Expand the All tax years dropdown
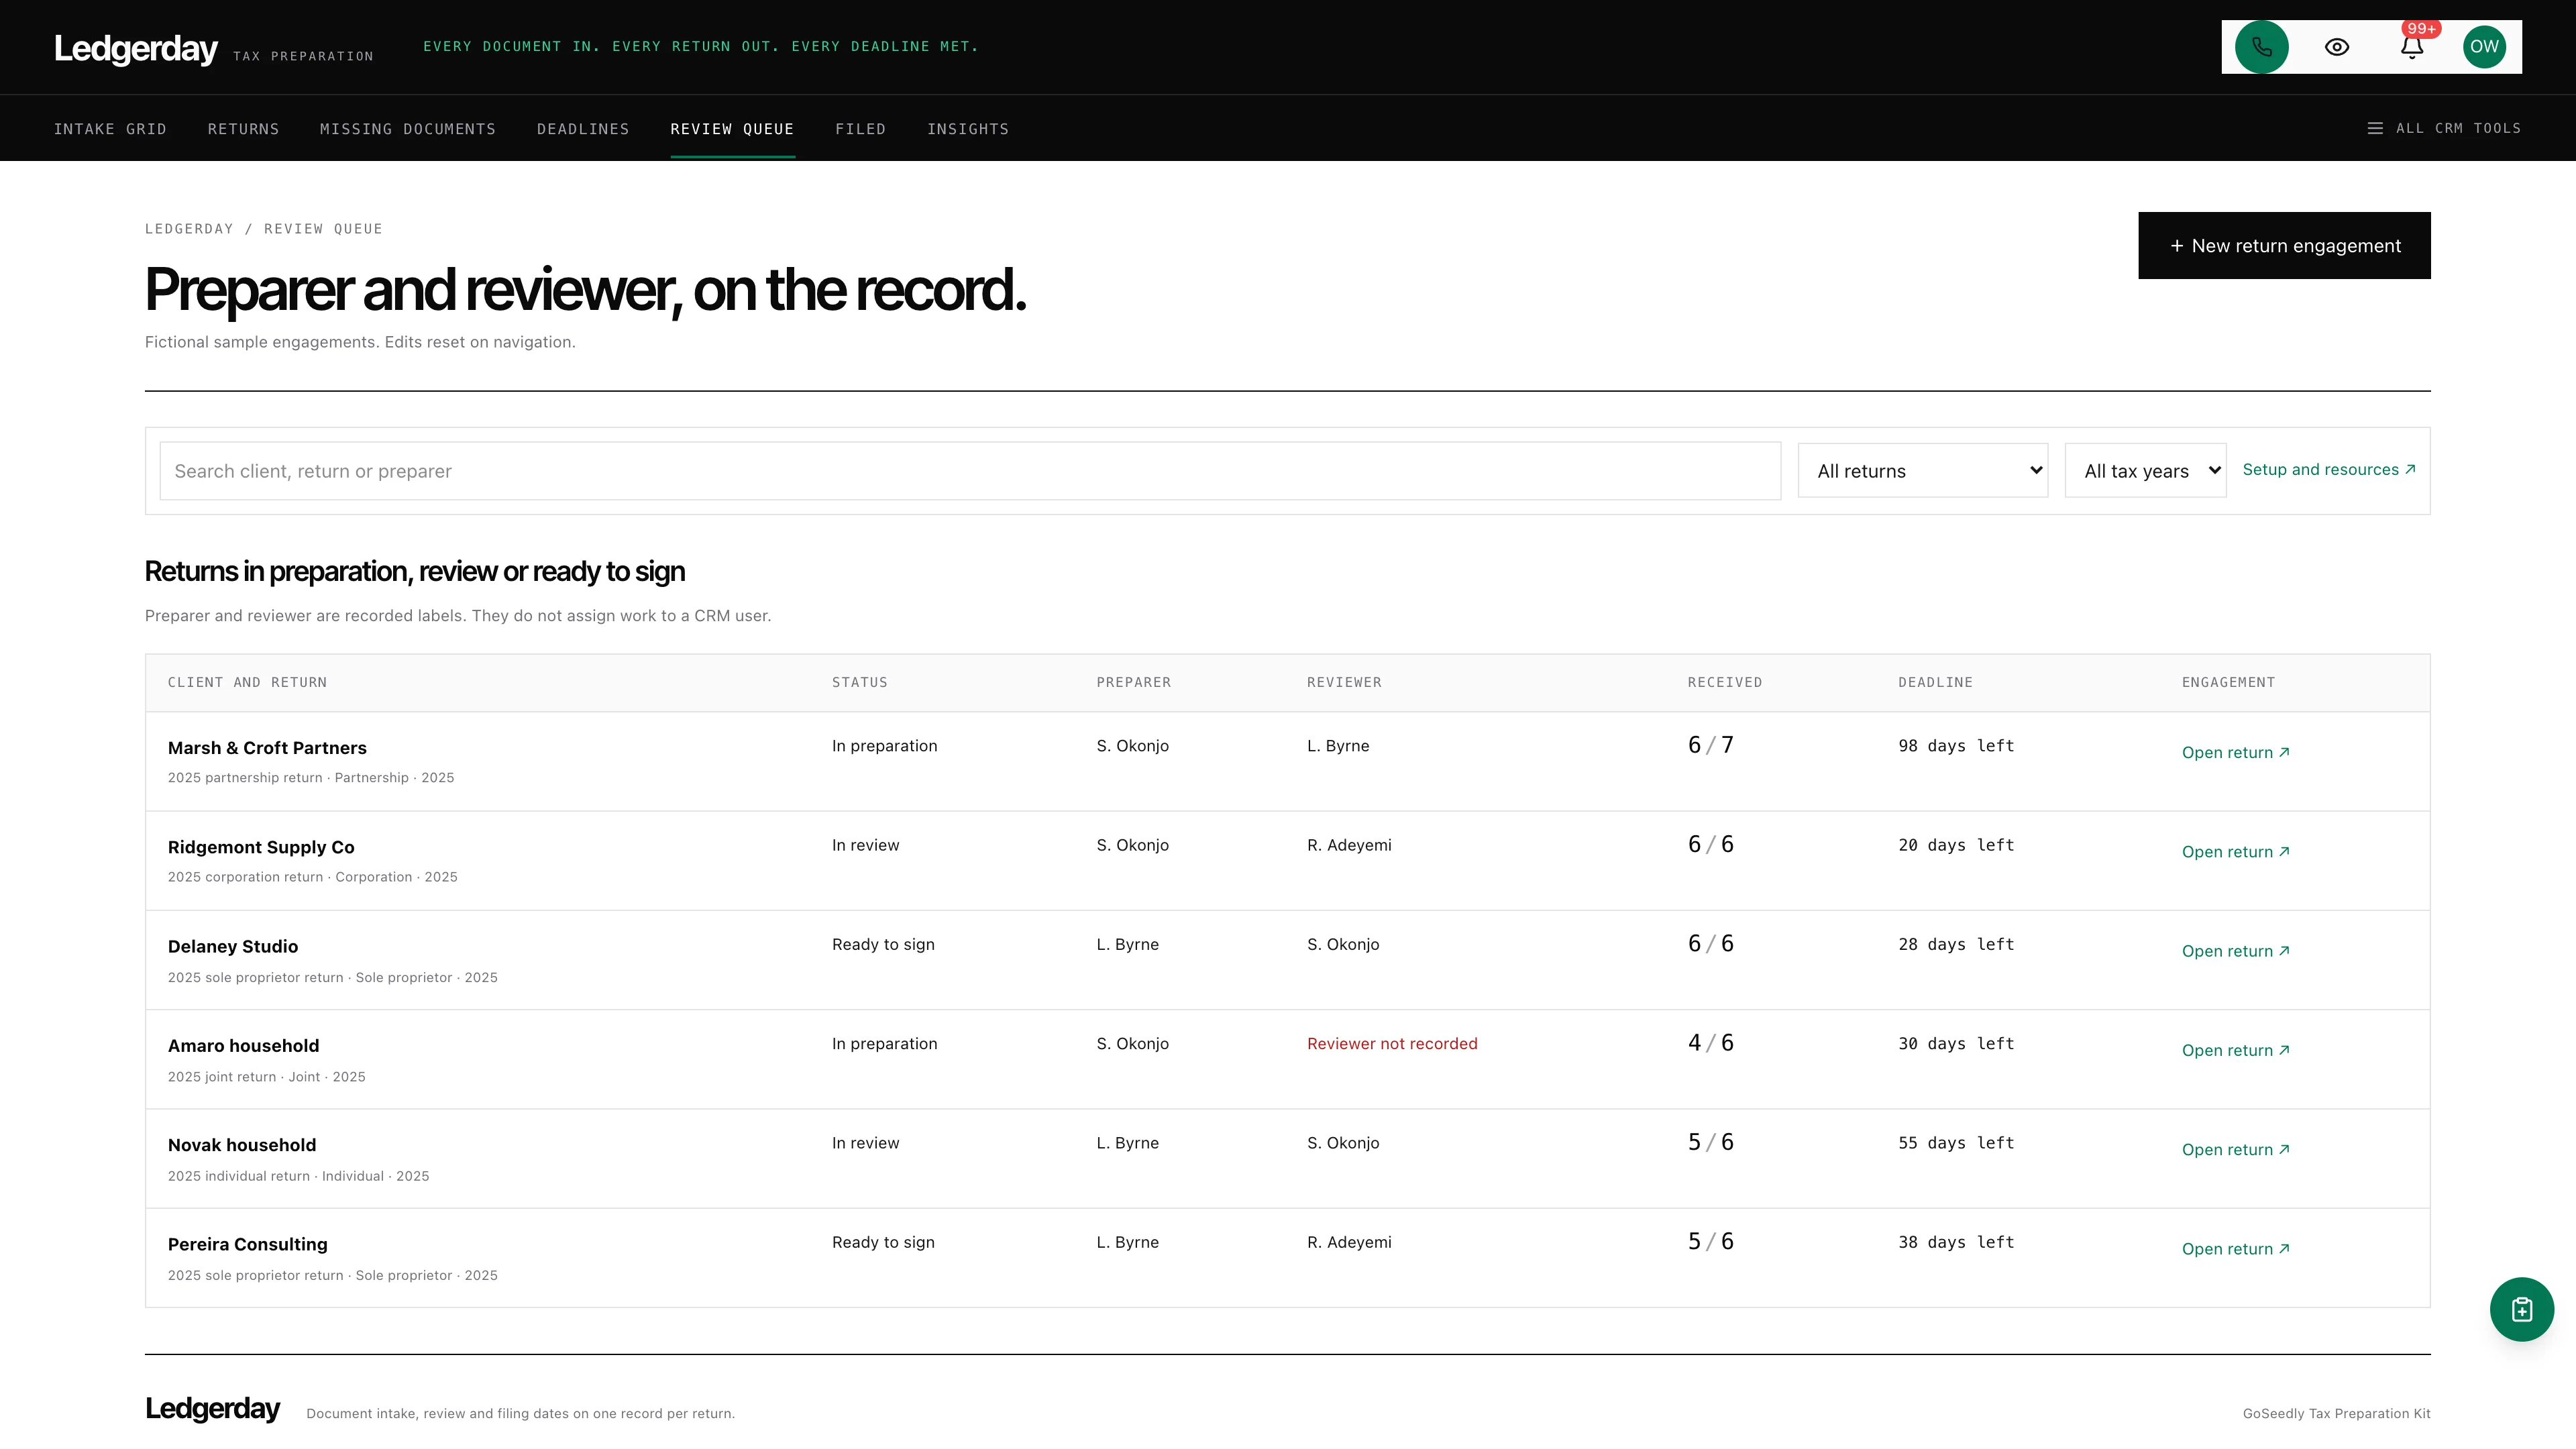2576x1449 pixels. click(2145, 471)
